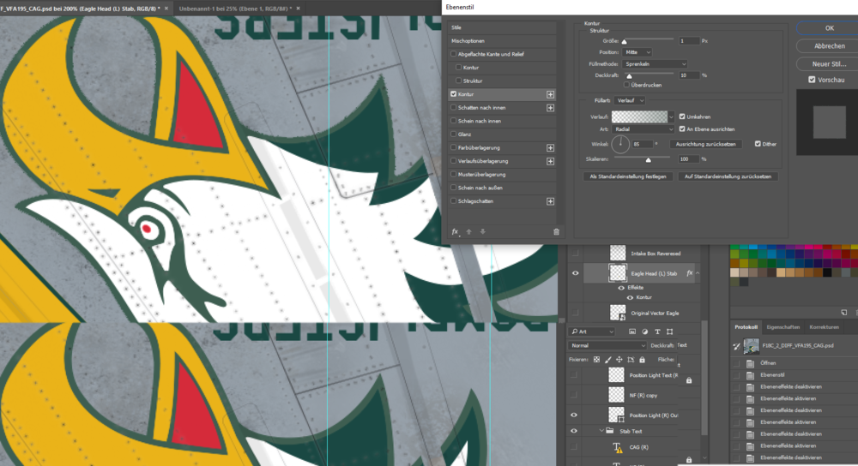Confirm dialog with the OK button
This screenshot has height=466, width=858.
pyautogui.click(x=829, y=28)
